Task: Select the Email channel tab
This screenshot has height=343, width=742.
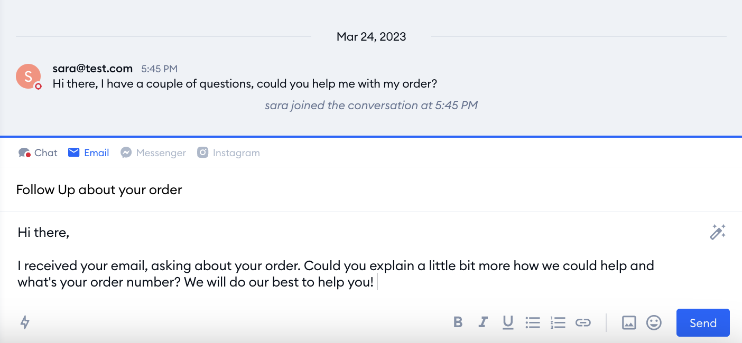Action: pos(89,153)
